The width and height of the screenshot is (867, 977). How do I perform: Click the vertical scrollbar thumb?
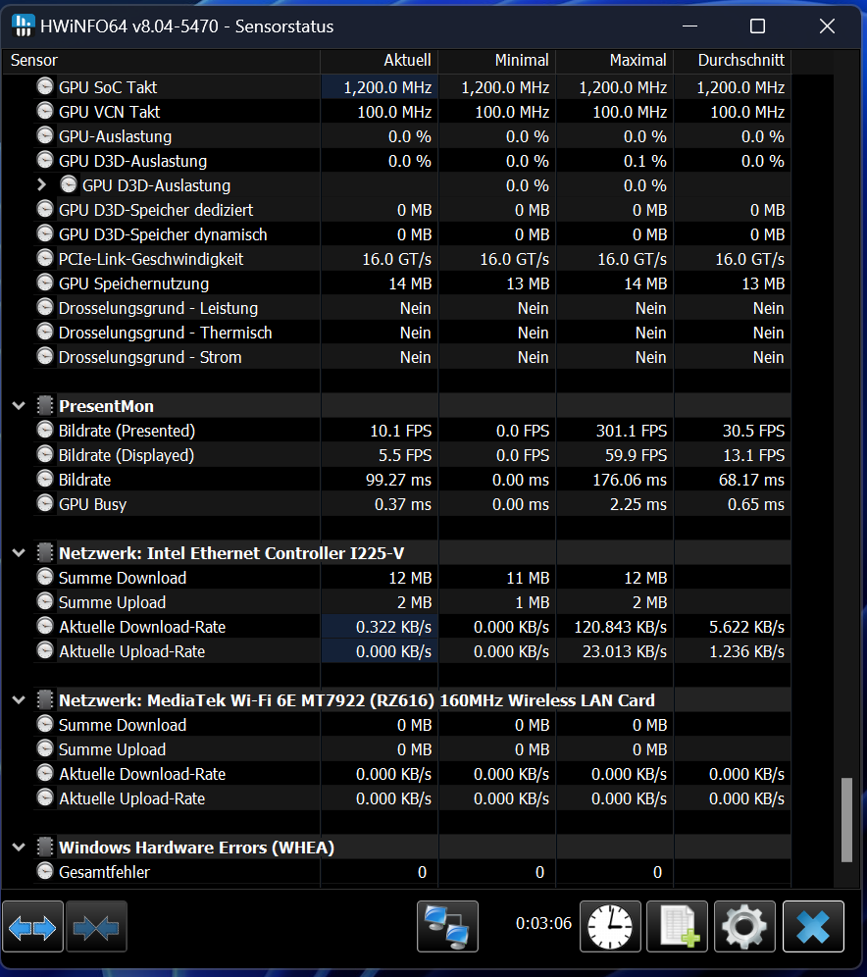tap(846, 819)
